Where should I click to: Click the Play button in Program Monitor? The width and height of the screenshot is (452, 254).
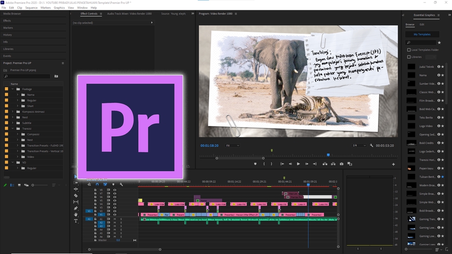299,164
